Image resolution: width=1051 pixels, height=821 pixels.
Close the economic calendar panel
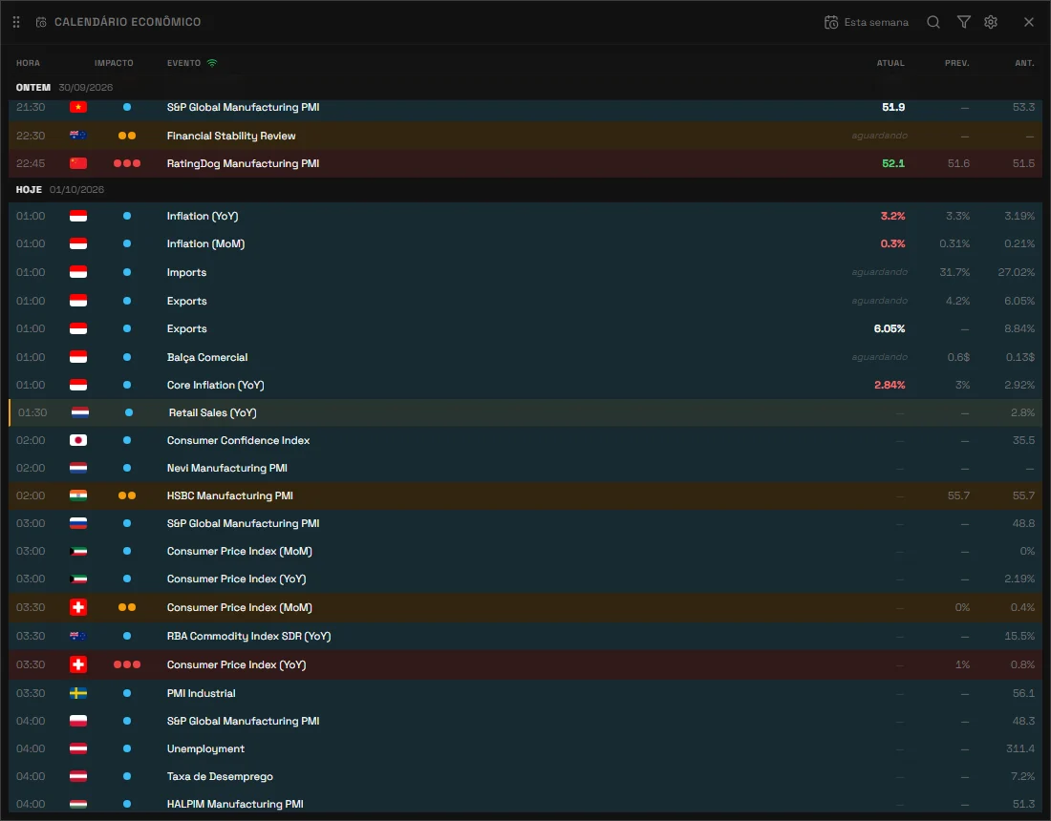point(1029,22)
